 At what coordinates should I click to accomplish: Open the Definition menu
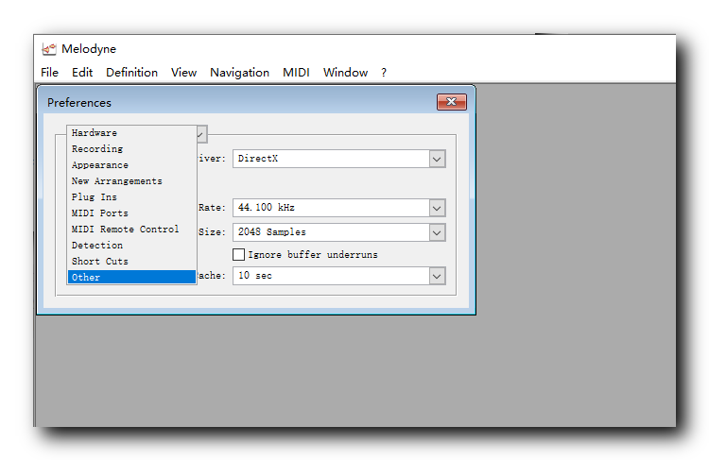point(131,73)
